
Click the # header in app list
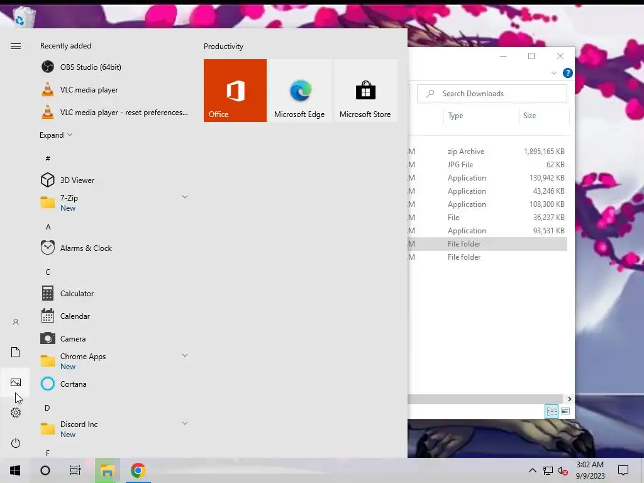coord(48,158)
